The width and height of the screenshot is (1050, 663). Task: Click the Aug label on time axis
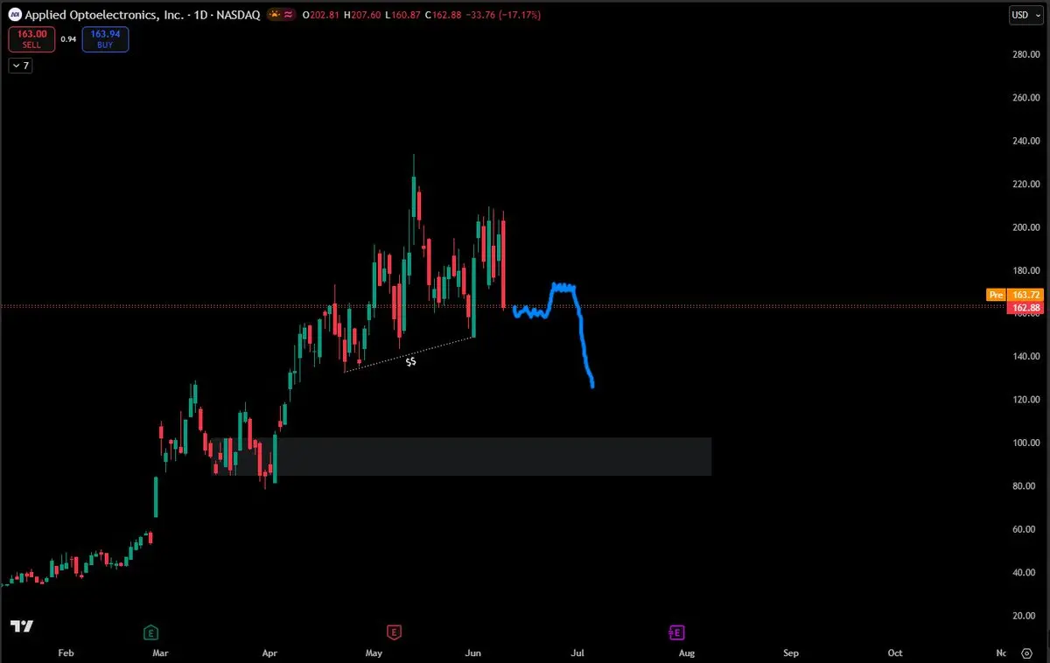coord(687,653)
